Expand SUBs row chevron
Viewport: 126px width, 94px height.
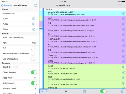pos(37,19)
